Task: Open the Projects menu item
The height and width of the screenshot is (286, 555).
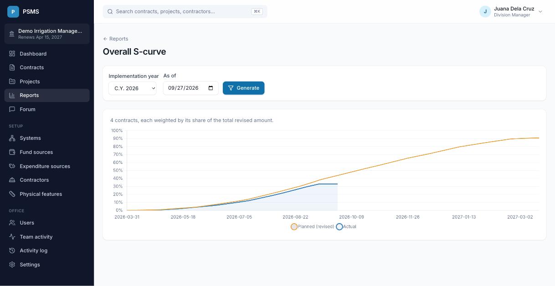Action: pos(47,82)
